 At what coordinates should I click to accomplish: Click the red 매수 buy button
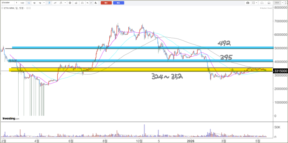coord(106,3)
